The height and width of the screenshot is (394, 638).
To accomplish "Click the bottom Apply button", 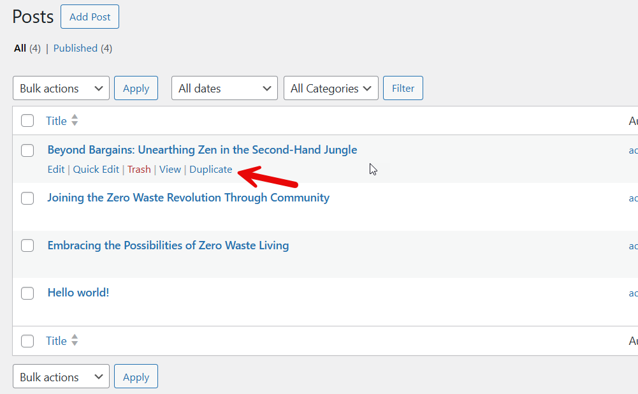I will click(136, 377).
